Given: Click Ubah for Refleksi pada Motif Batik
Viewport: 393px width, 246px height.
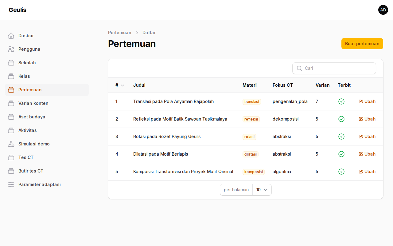Looking at the screenshot, I should [x=367, y=119].
